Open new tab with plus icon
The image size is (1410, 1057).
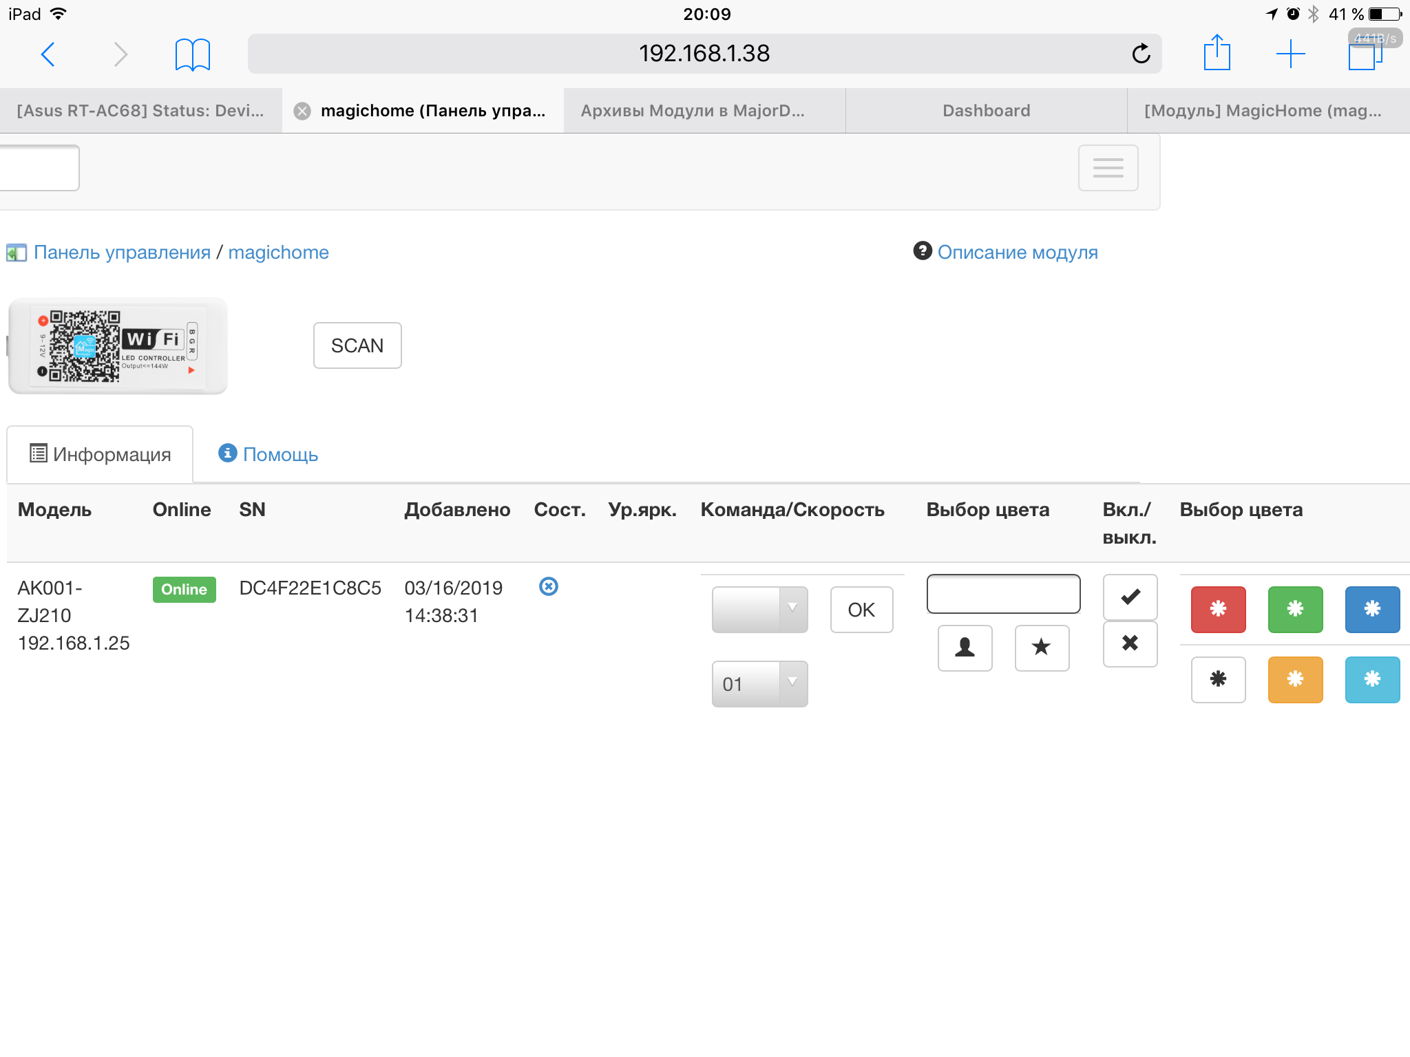click(x=1290, y=54)
